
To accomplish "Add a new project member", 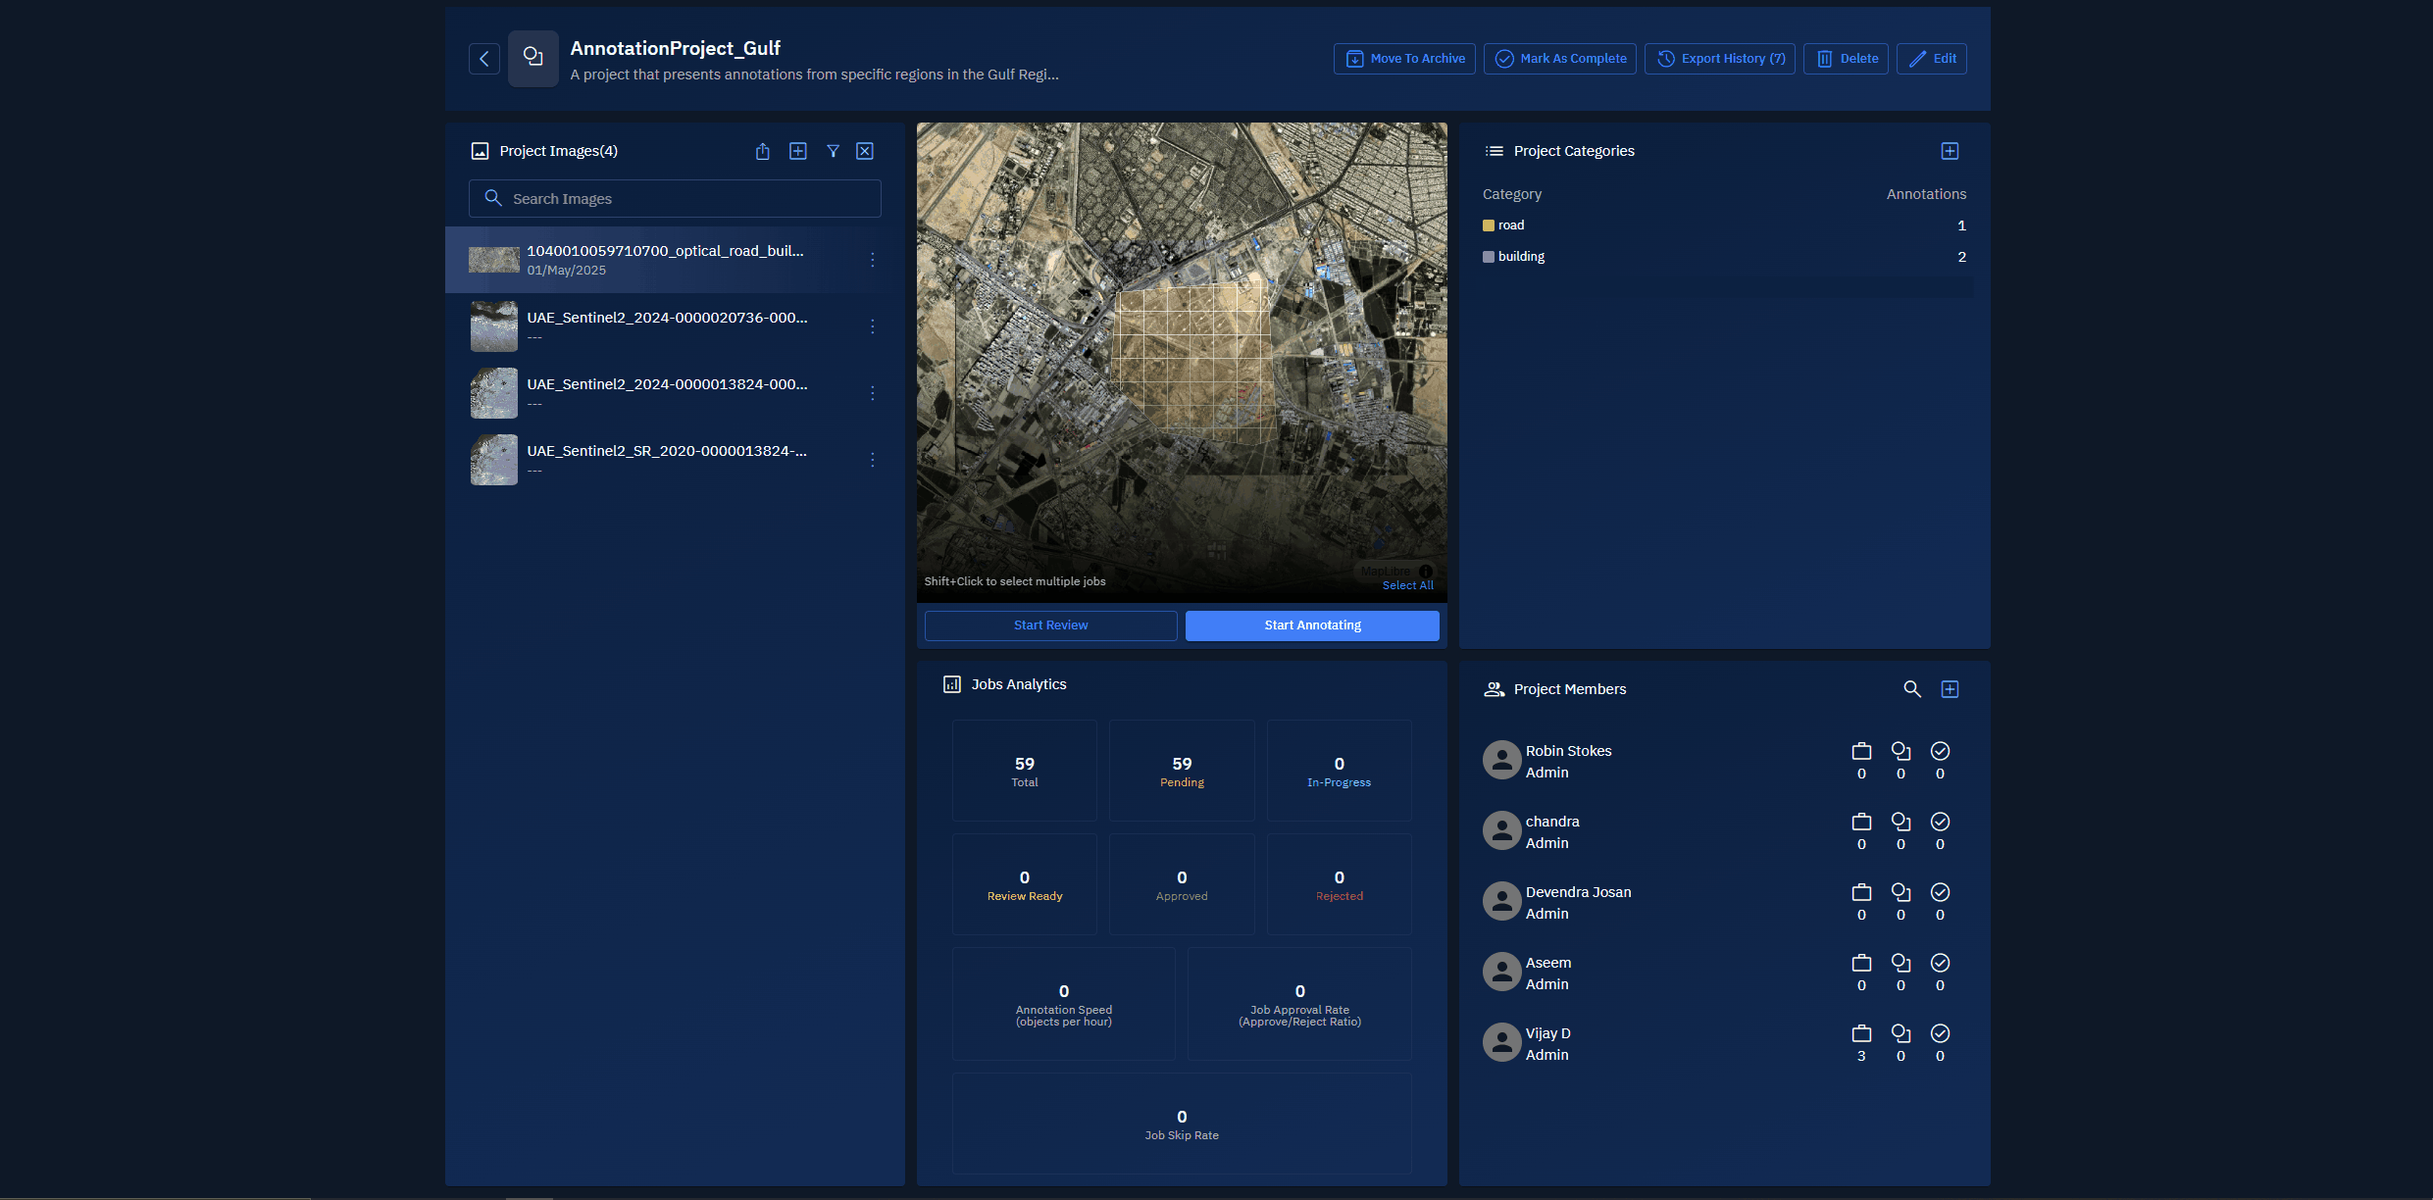I will [1950, 689].
